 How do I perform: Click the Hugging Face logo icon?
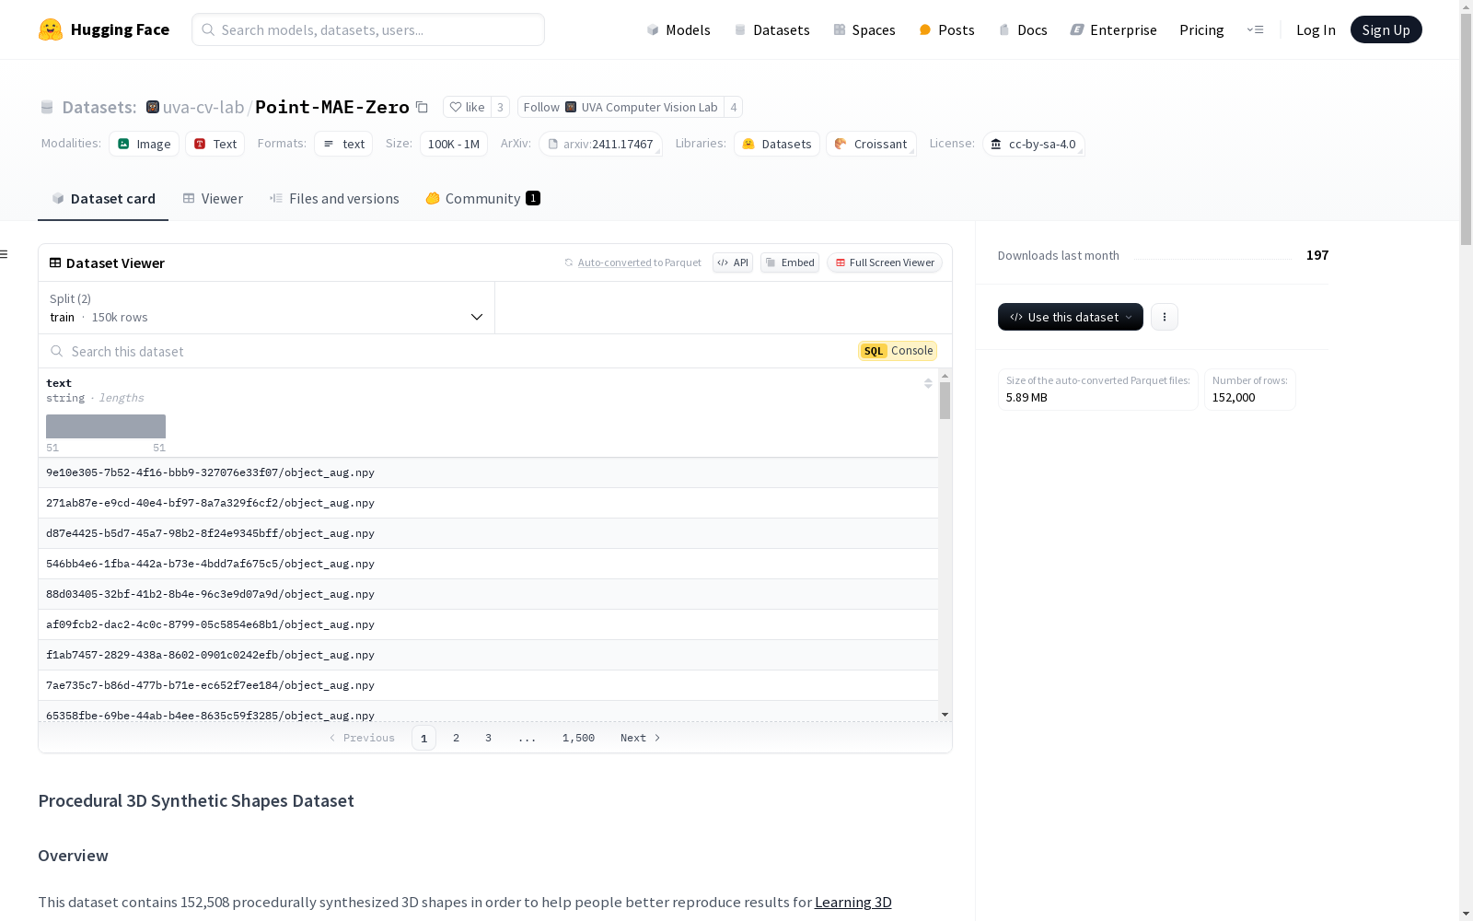51,29
